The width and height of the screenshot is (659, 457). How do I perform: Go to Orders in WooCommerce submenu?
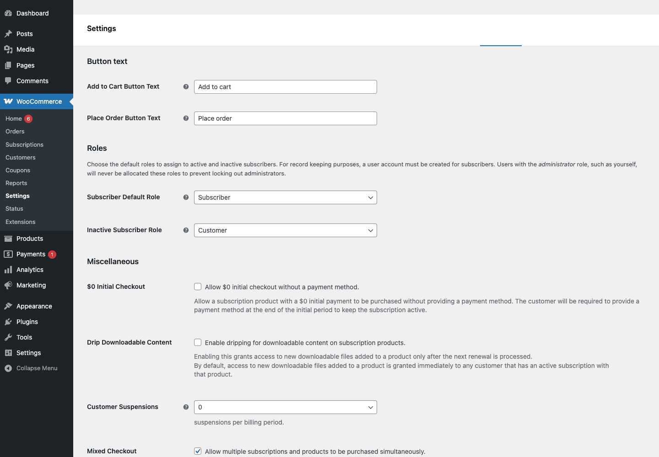tap(15, 132)
